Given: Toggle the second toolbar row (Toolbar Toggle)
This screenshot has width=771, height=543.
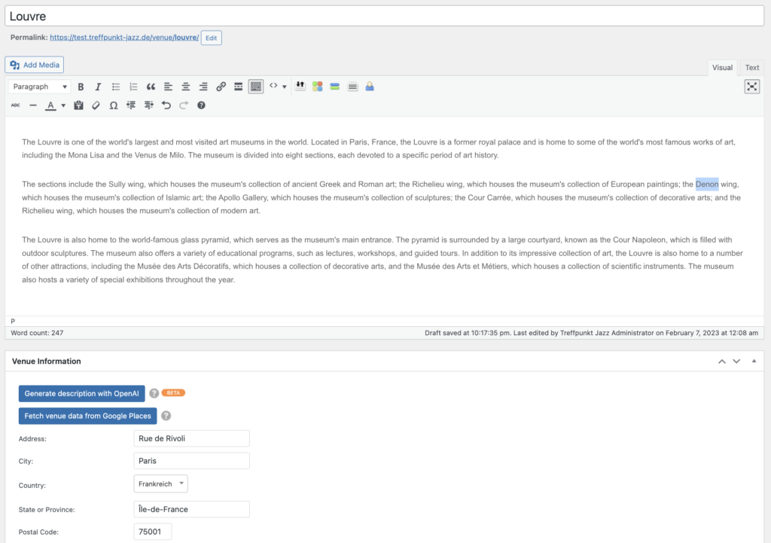Looking at the screenshot, I should [255, 86].
